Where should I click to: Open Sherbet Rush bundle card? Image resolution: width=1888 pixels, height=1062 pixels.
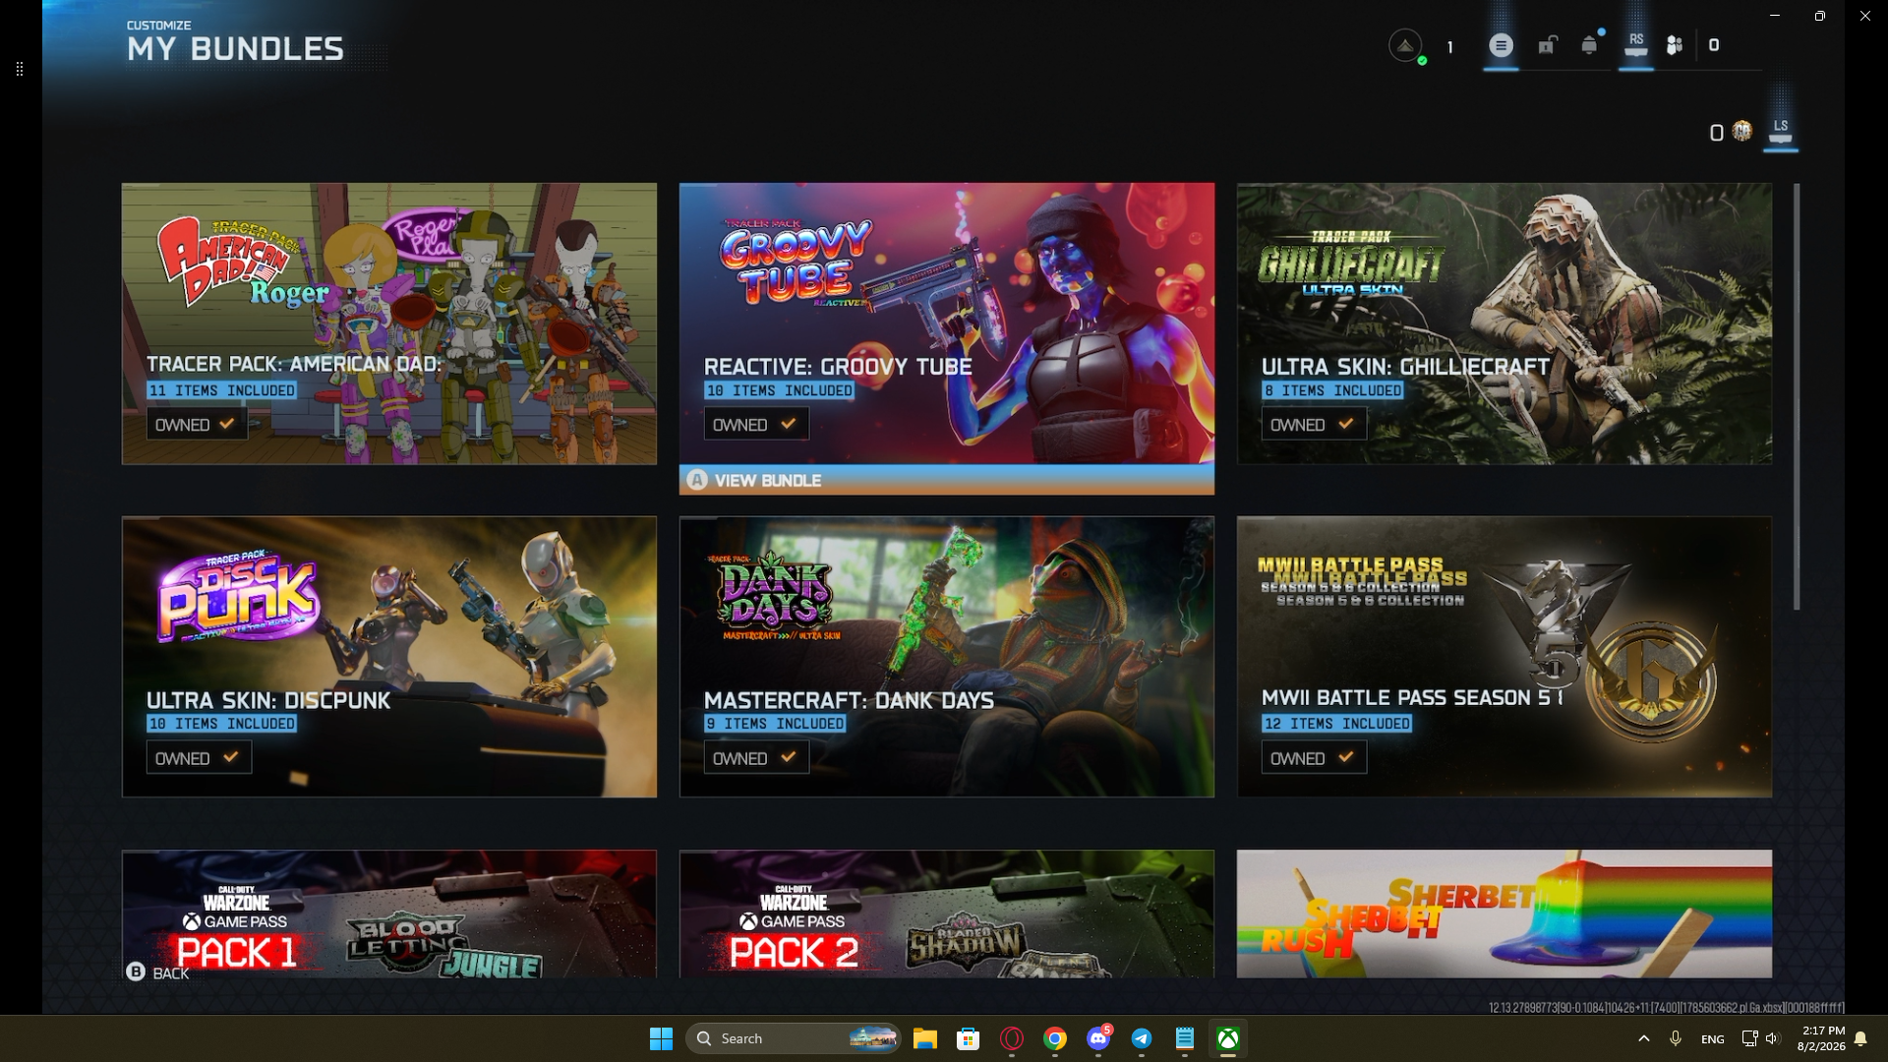(x=1504, y=914)
